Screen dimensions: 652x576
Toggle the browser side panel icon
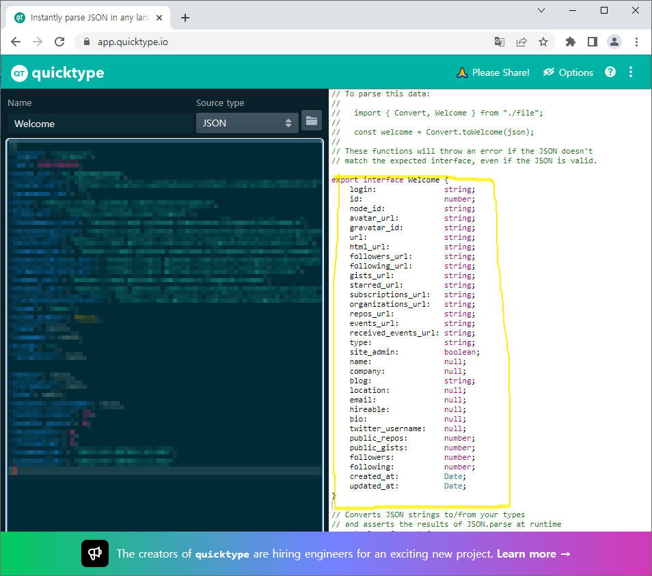(592, 42)
